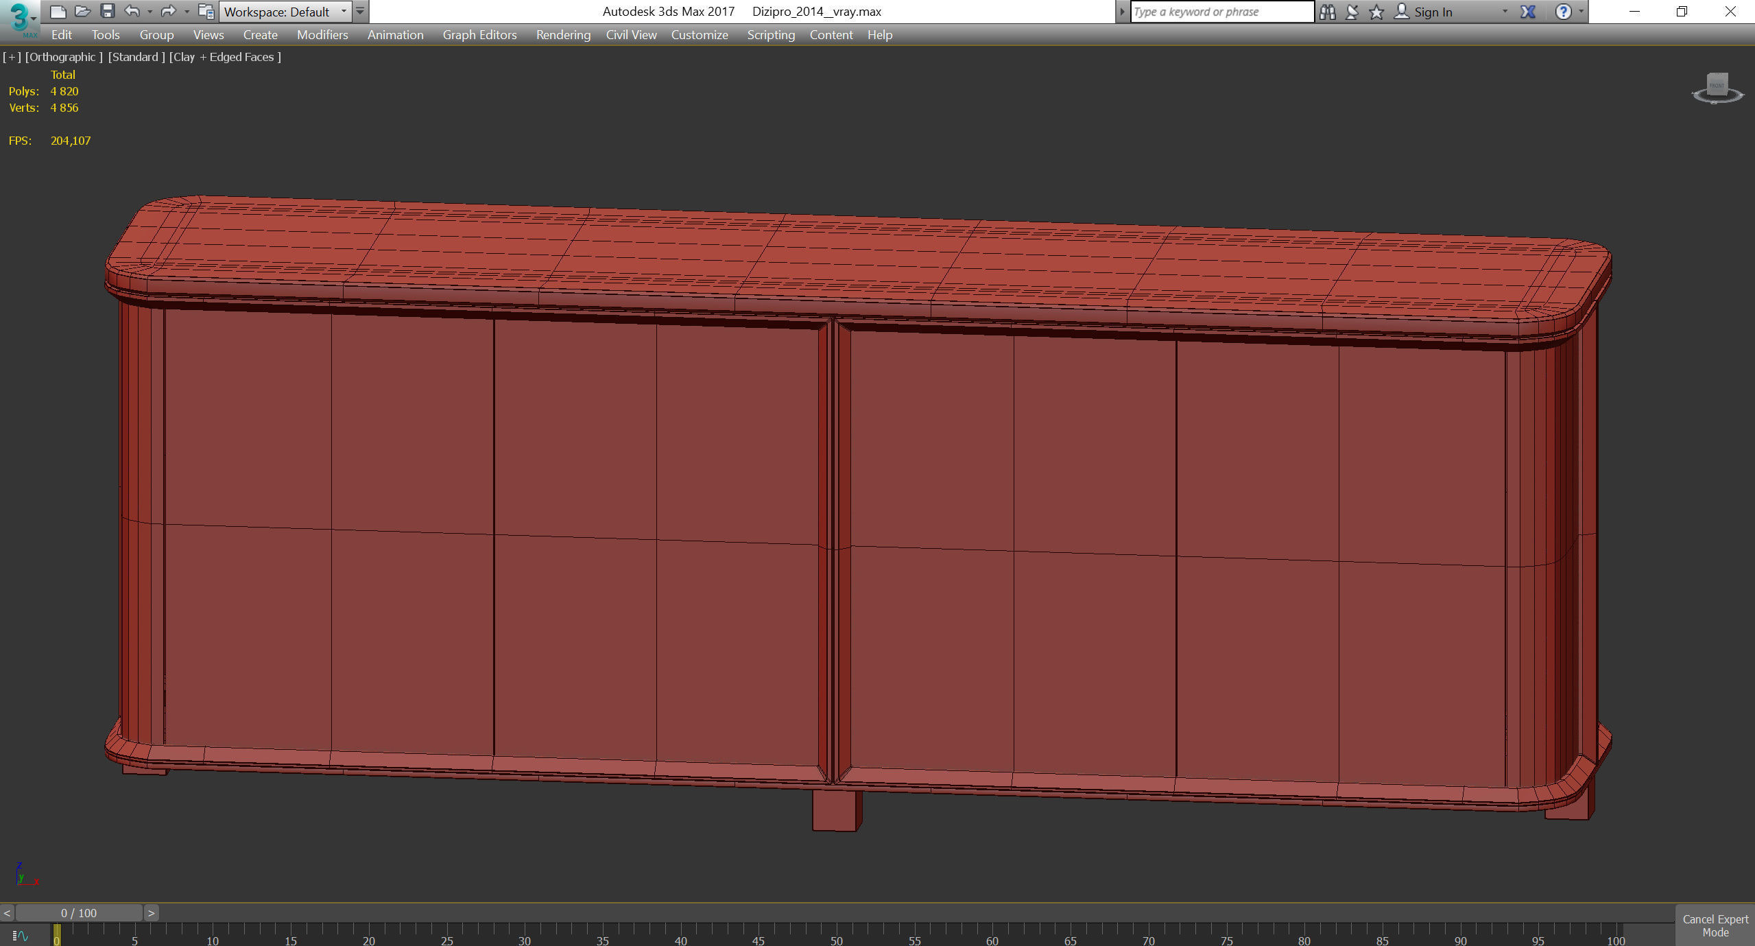
Task: Open the Modifiers menu
Action: (x=322, y=35)
